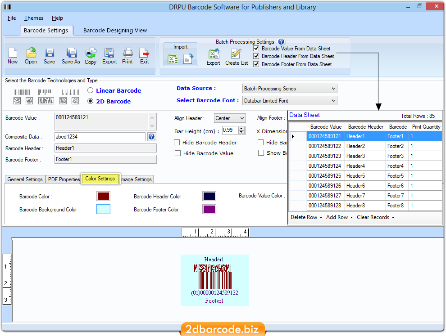Toggle Barcode Value From Data Sheet
This screenshot has width=446, height=336.
[256, 48]
